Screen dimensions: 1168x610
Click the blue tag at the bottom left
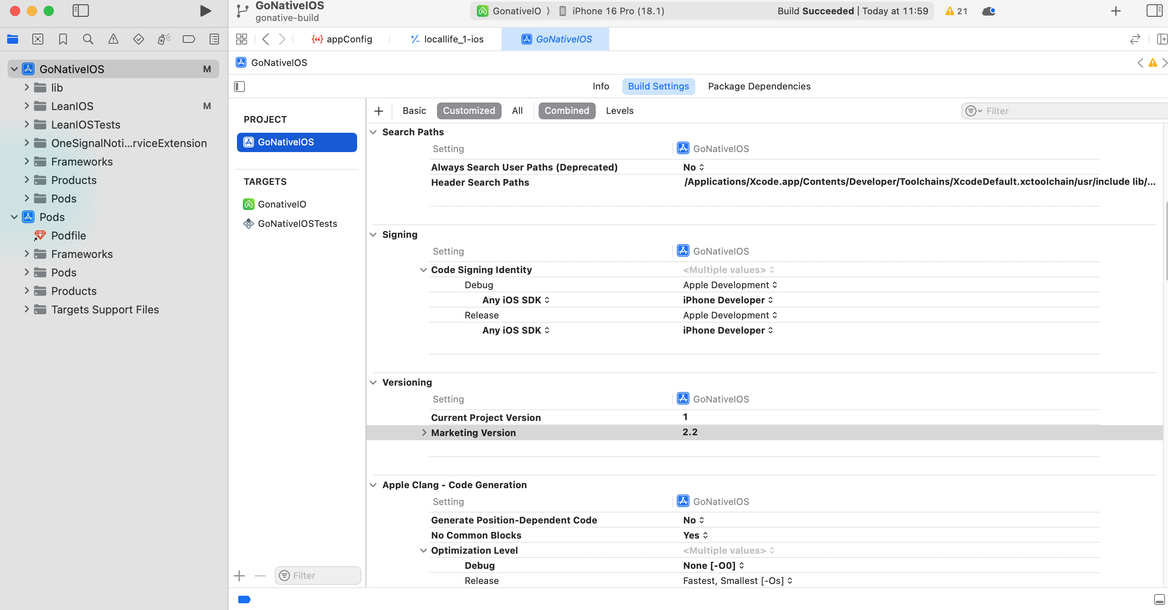[x=245, y=599]
